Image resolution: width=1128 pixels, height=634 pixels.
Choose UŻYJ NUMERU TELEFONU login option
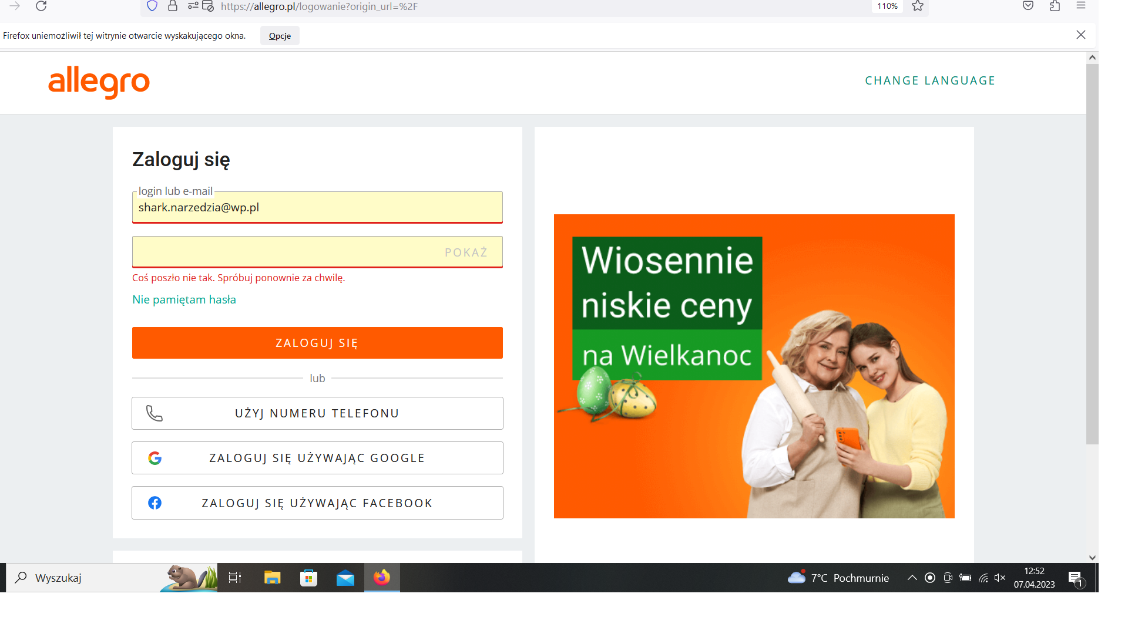[317, 413]
